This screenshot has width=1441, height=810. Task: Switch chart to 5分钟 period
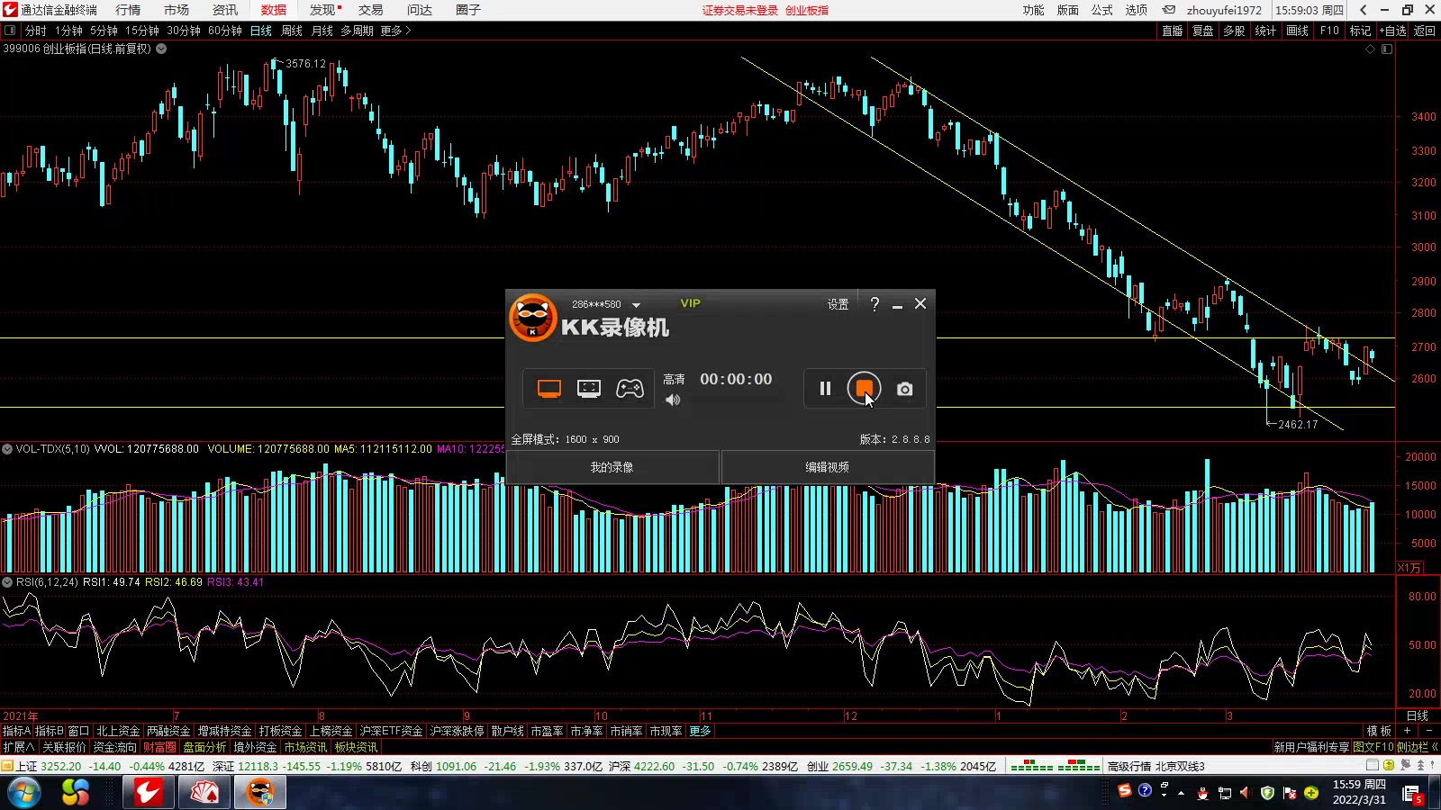pyautogui.click(x=104, y=31)
